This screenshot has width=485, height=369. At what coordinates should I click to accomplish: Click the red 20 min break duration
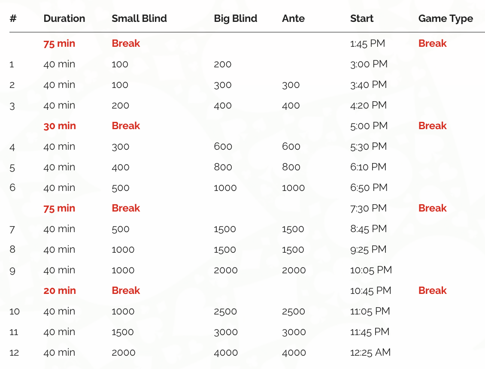(60, 291)
